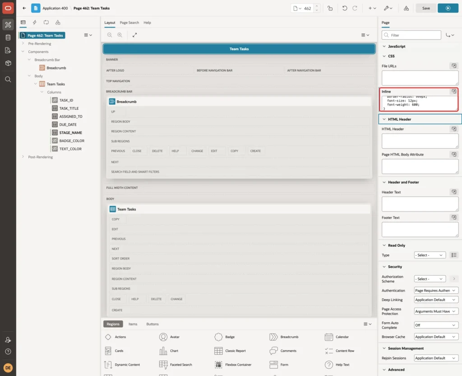The image size is (462, 376).
Task: Switch to the Page Search tab
Action: [x=129, y=23]
